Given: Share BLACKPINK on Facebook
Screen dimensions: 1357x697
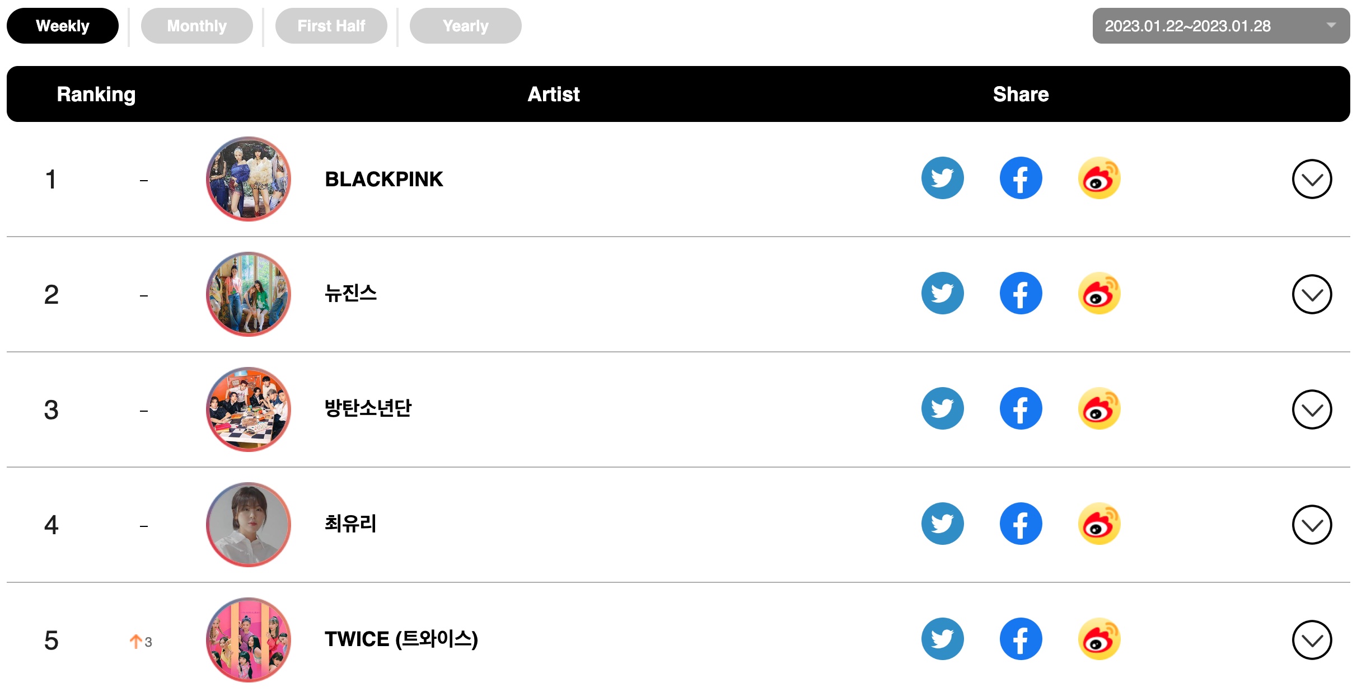Looking at the screenshot, I should point(1021,178).
